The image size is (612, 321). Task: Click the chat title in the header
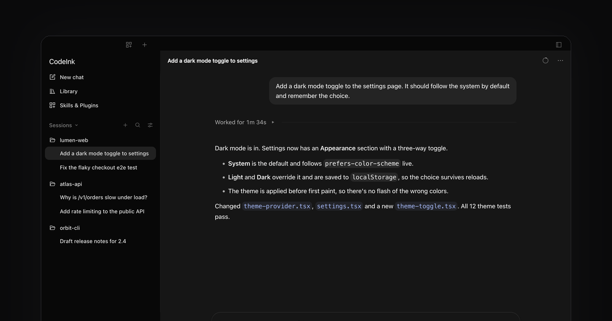[213, 61]
